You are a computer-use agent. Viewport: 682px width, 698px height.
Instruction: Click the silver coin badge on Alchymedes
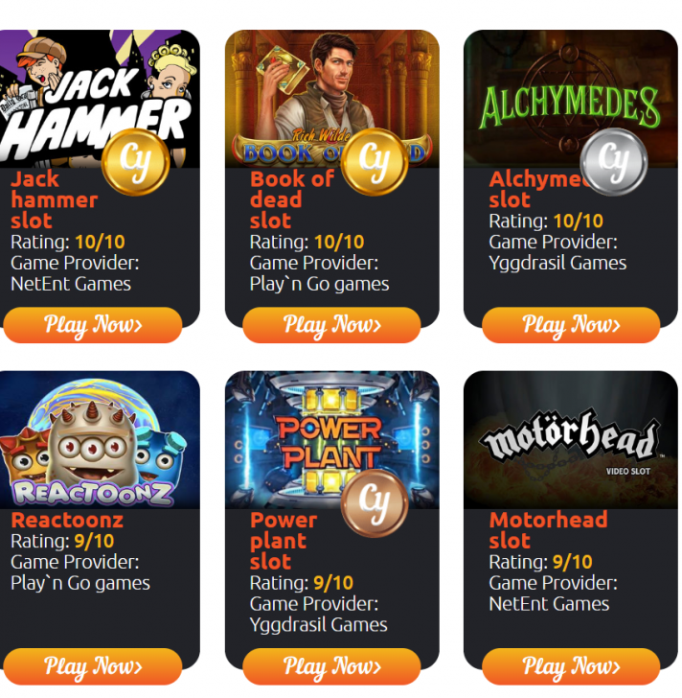click(614, 162)
